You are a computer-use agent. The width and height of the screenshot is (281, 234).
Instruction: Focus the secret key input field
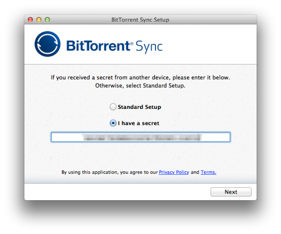click(140, 137)
